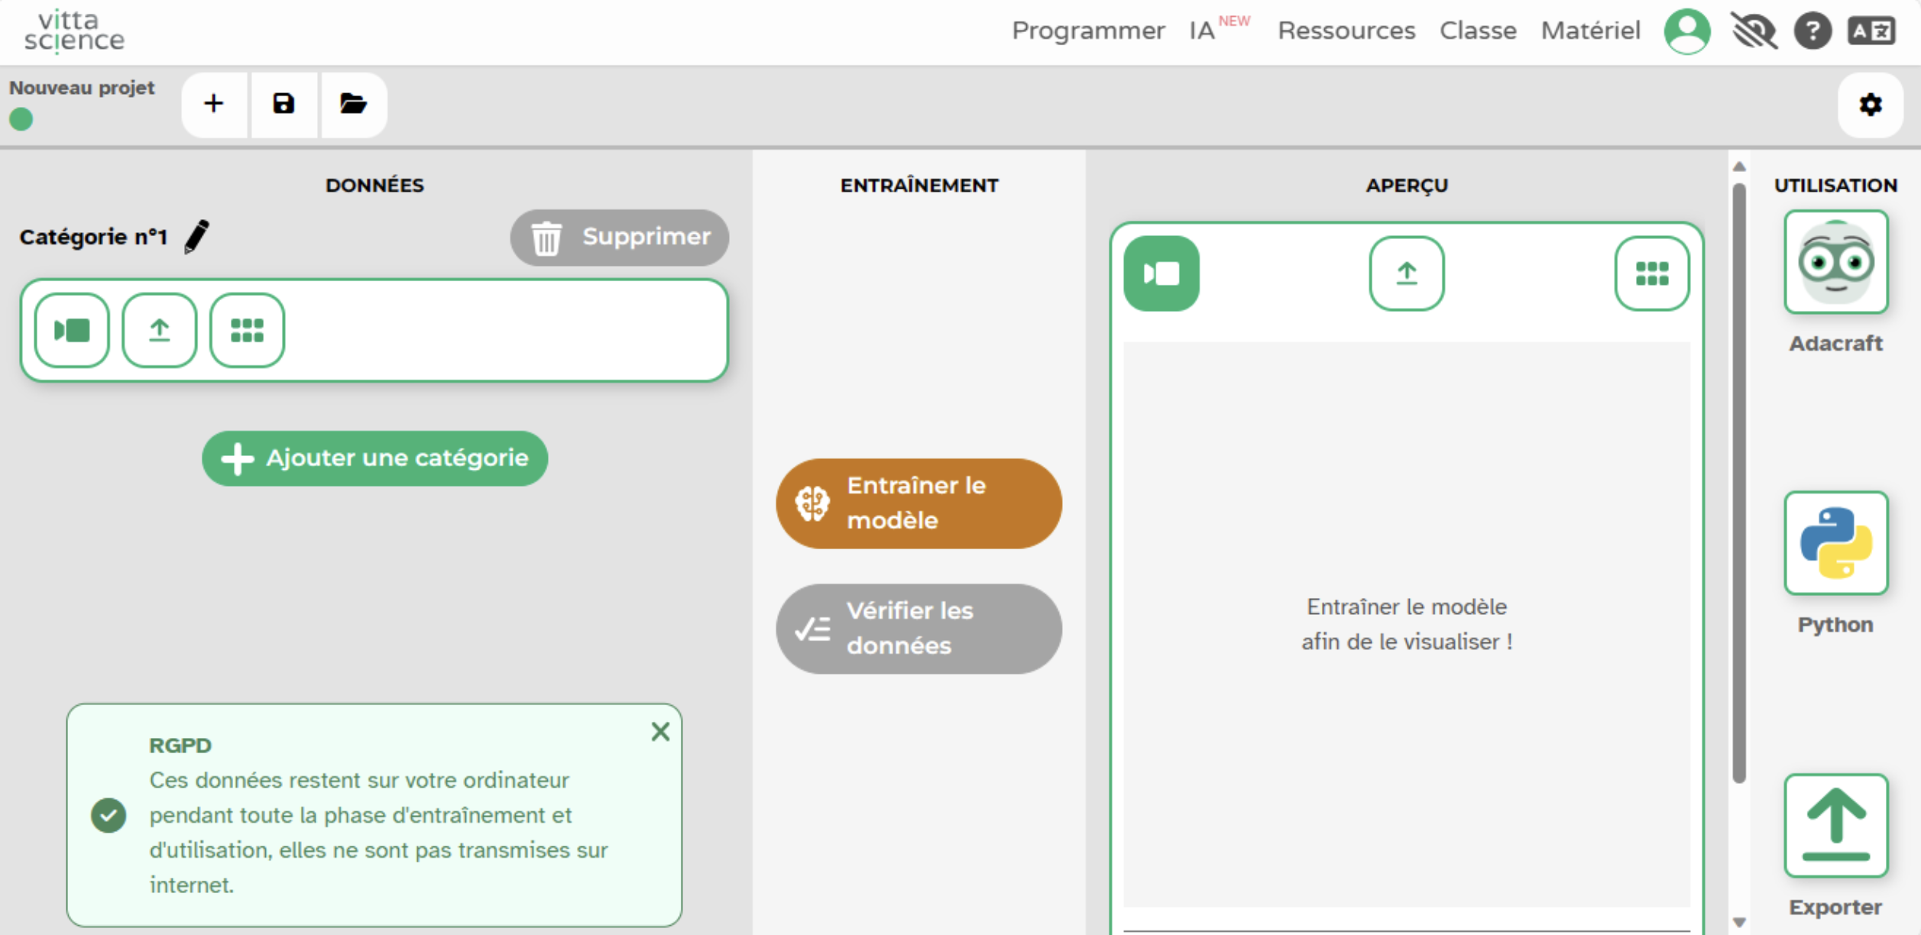Open the user account menu
Viewport: 1921px width, 935px height.
pyautogui.click(x=1686, y=31)
